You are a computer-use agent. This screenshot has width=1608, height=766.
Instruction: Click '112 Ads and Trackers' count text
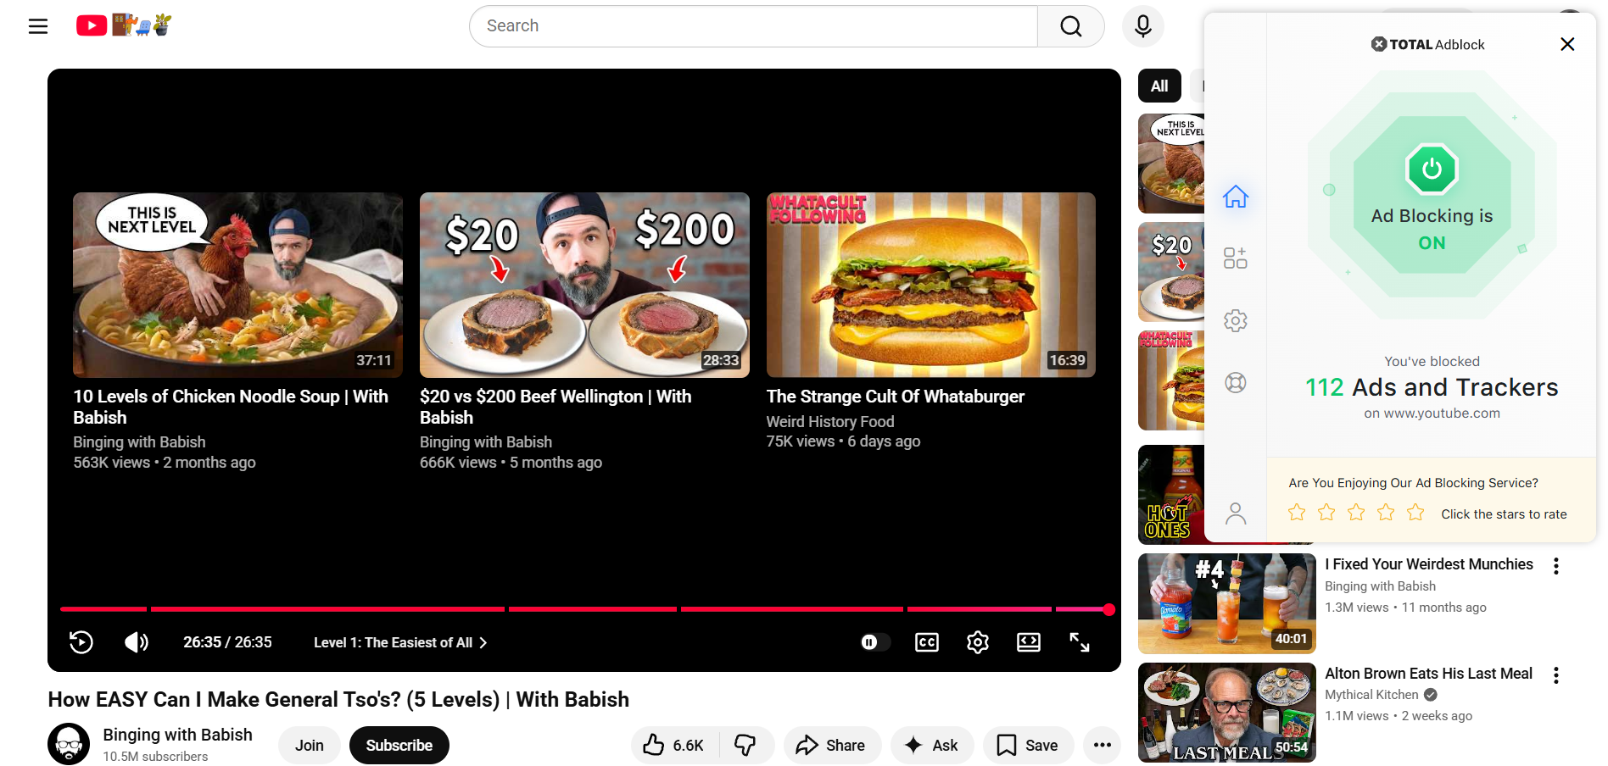click(1432, 387)
